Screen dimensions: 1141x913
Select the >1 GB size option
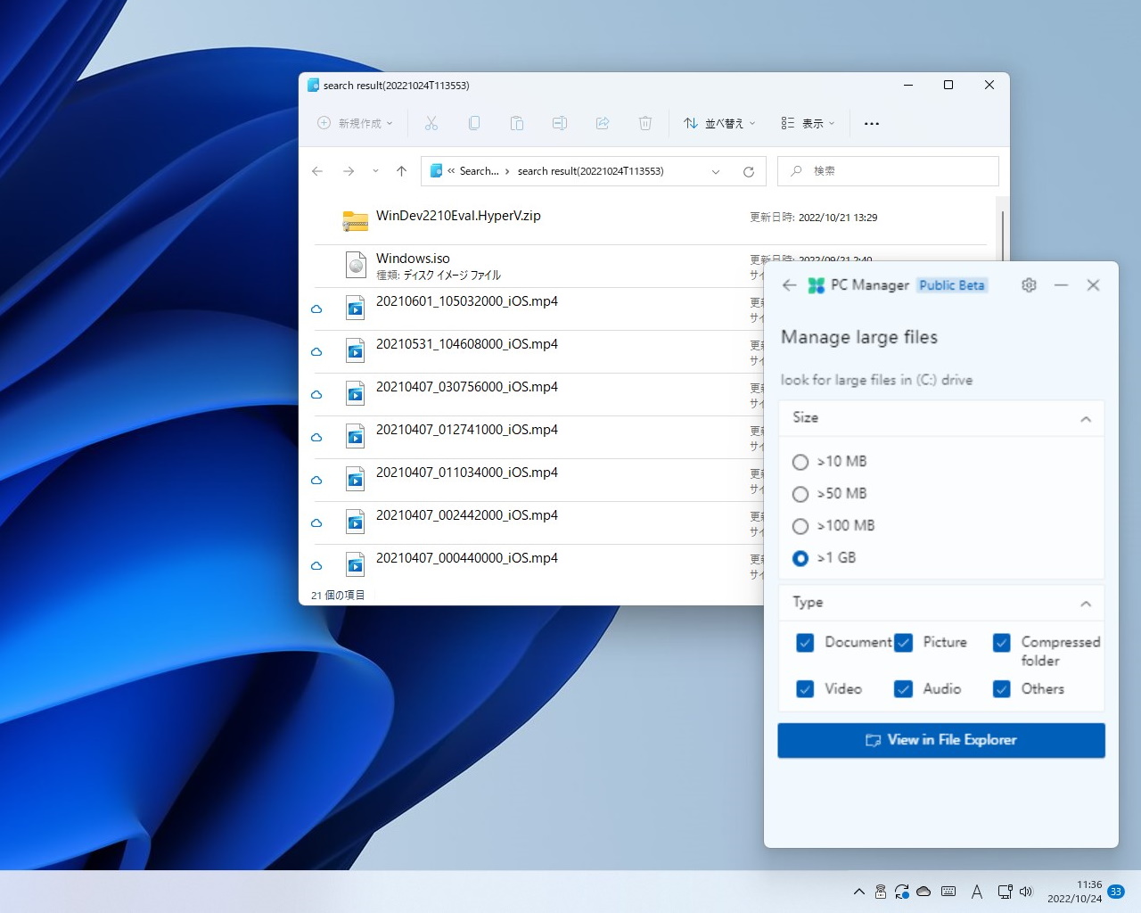800,558
